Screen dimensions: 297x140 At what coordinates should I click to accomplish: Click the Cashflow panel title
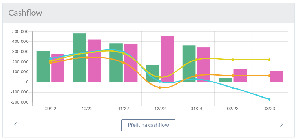click(25, 13)
